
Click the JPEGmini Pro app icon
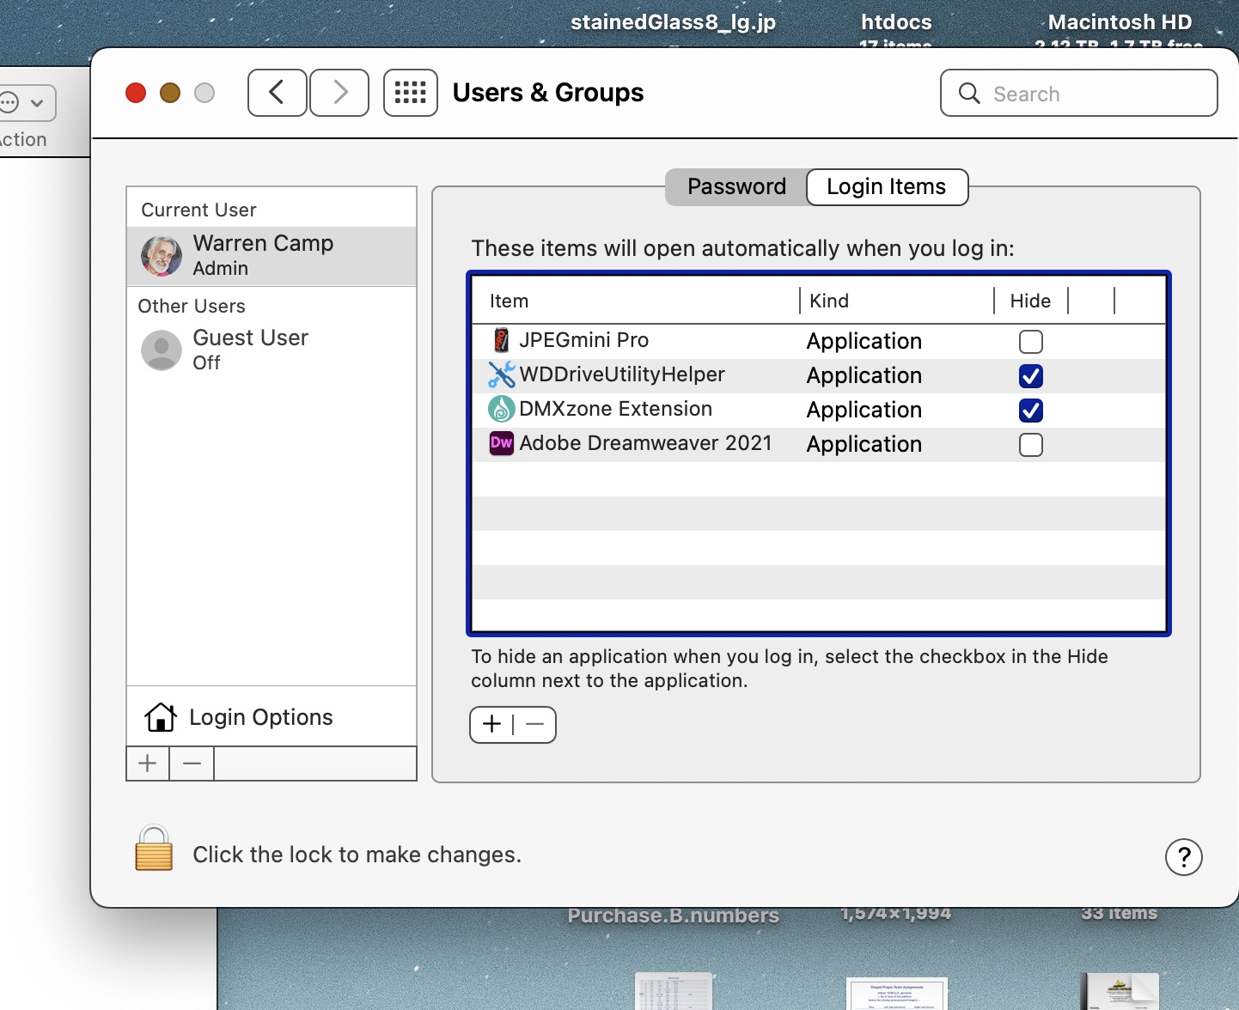(501, 340)
